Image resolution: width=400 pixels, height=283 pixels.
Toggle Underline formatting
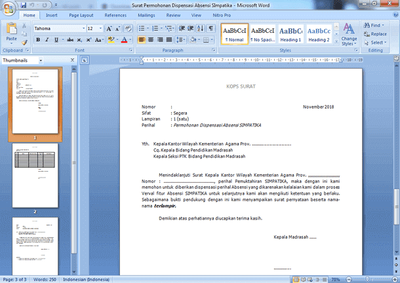(57, 40)
